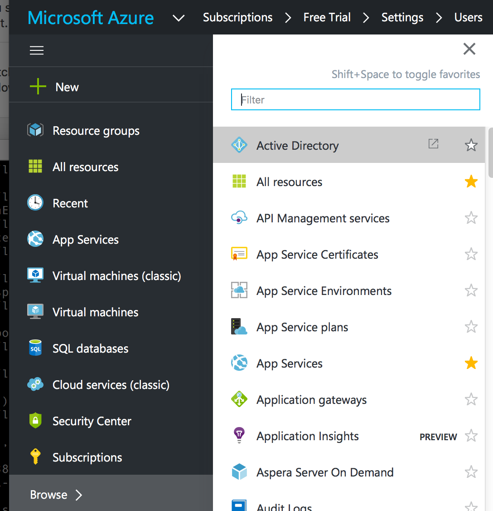Click the Subscriptions key icon

tap(35, 457)
